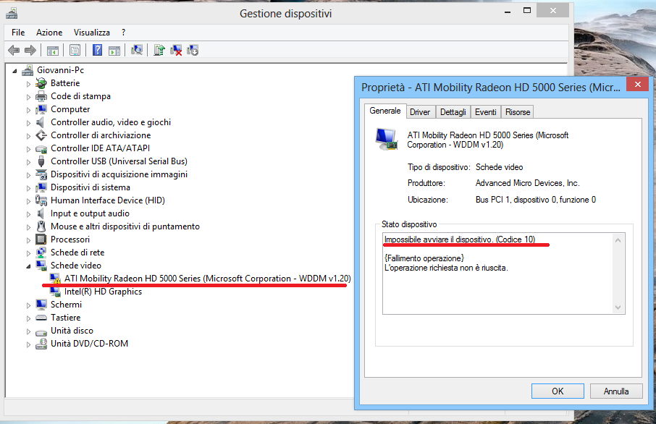Expand Controller IDE ATA/ATAPI arrow
Image resolution: width=656 pixels, height=424 pixels.
click(28, 149)
